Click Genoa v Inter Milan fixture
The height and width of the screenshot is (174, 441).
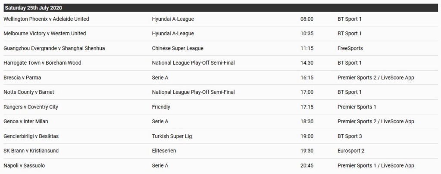tap(26, 121)
